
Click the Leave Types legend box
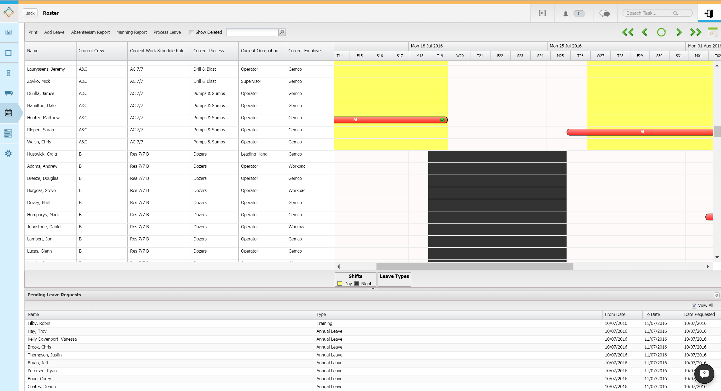tap(394, 279)
